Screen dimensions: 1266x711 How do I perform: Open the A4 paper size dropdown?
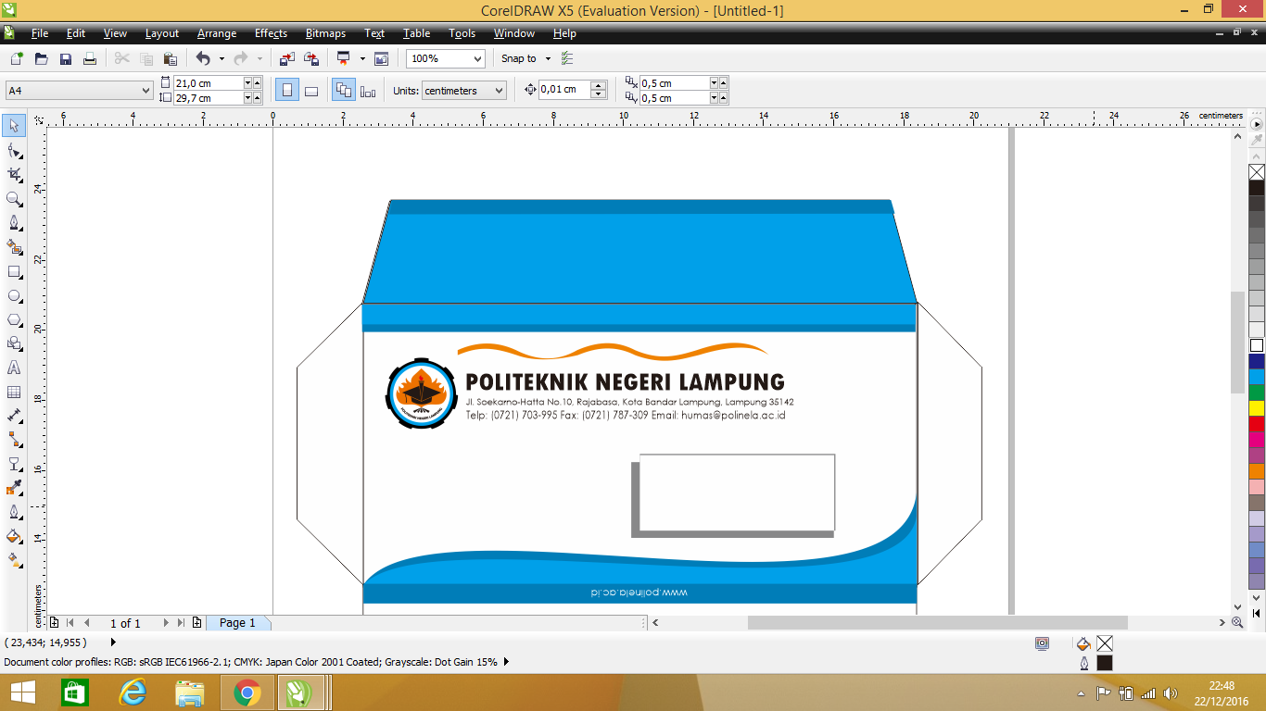(146, 91)
